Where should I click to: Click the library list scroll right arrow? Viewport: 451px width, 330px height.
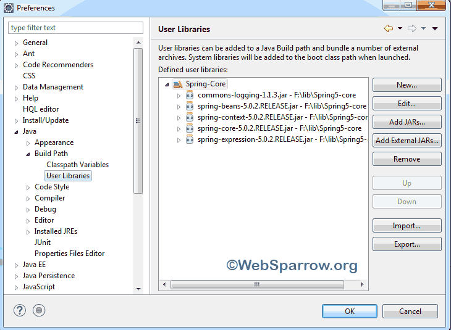coord(362,284)
